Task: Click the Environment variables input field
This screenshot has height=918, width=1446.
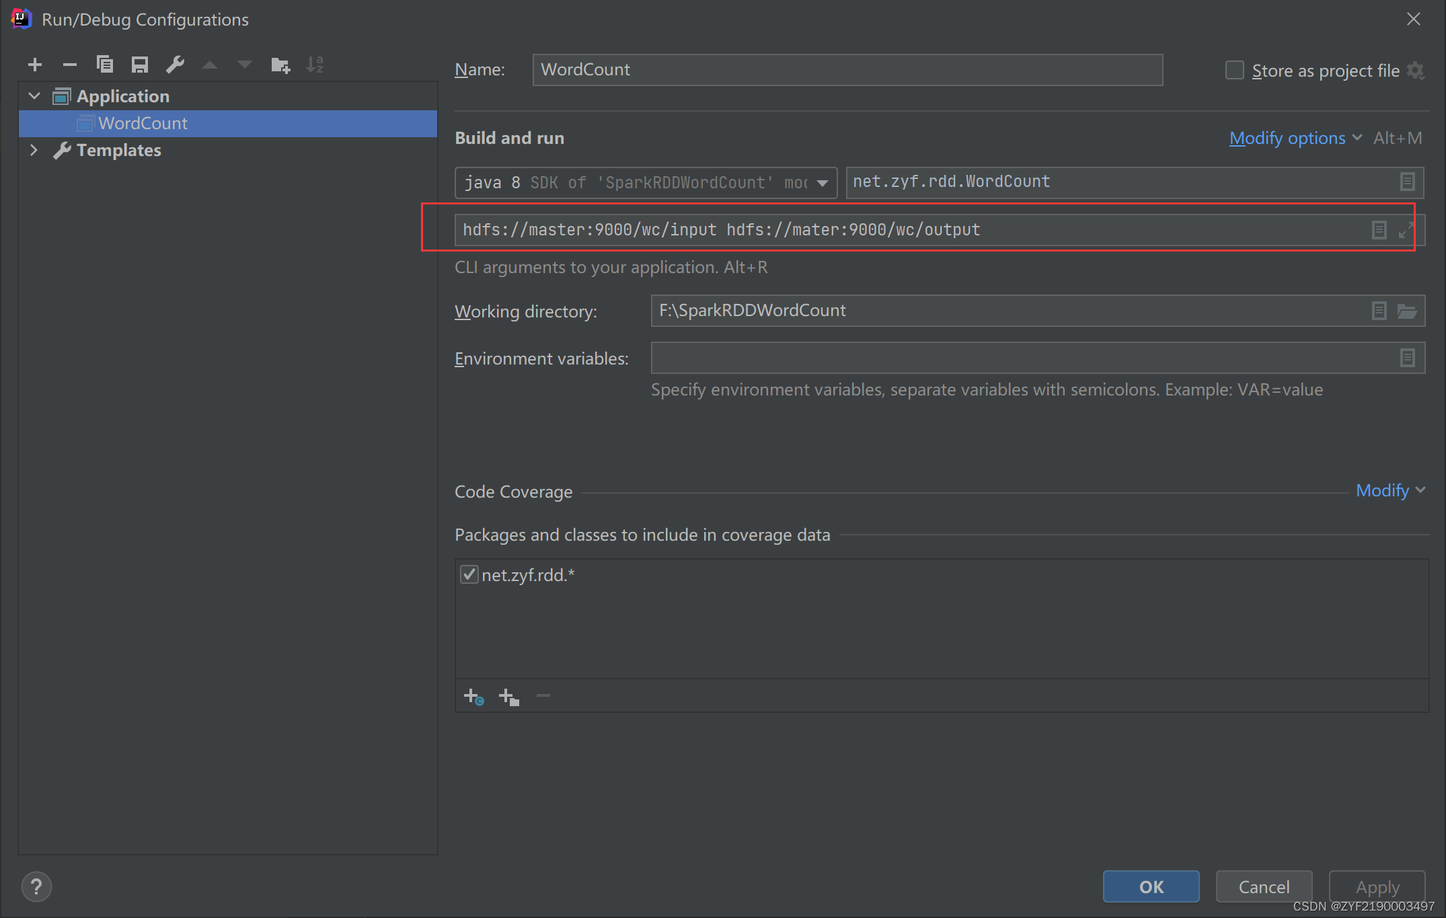Action: (1022, 358)
